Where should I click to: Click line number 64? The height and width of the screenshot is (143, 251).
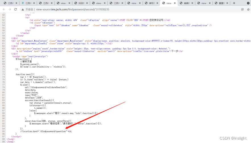pyautogui.click(x=3, y=51)
